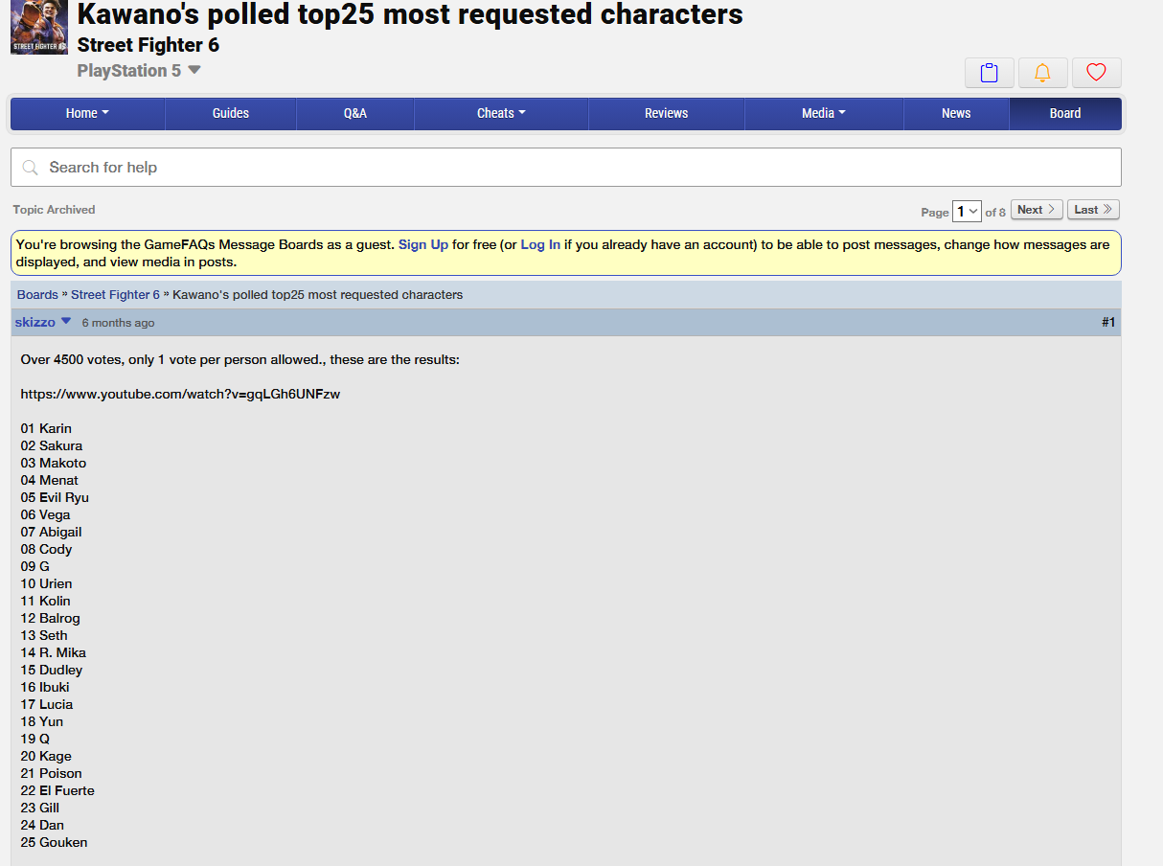Open the Q&A tab
The image size is (1163, 866).
coord(355,113)
